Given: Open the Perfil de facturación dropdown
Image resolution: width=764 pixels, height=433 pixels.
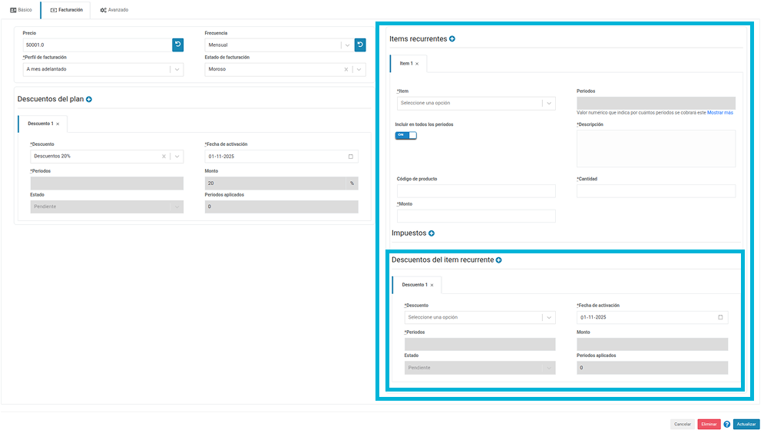Looking at the screenshot, I should click(177, 69).
